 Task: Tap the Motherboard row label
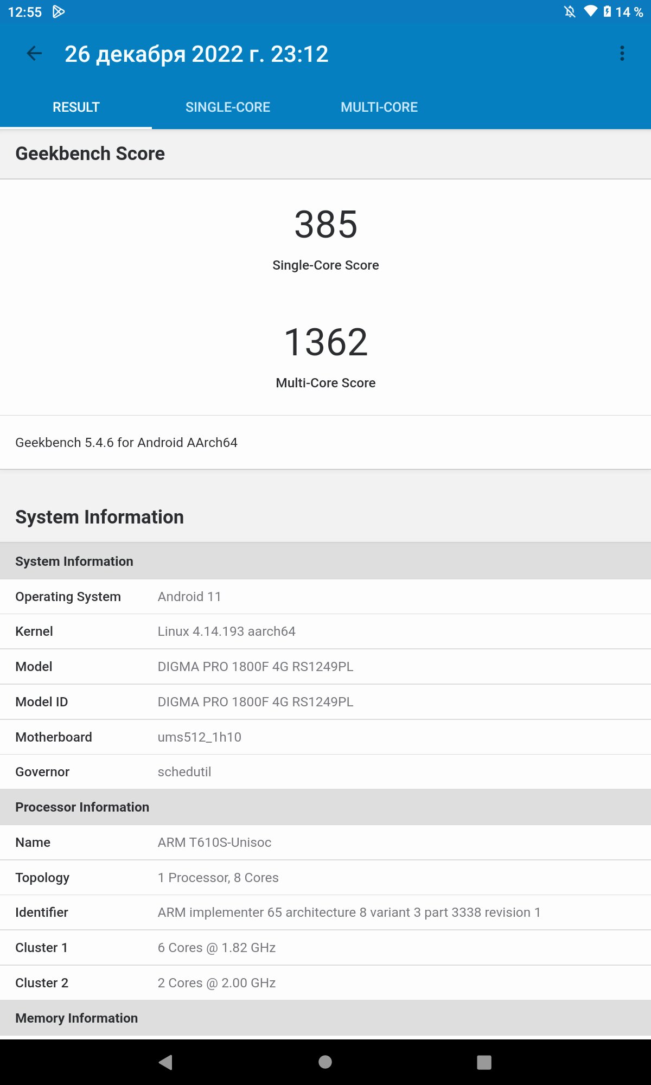pyautogui.click(x=54, y=737)
